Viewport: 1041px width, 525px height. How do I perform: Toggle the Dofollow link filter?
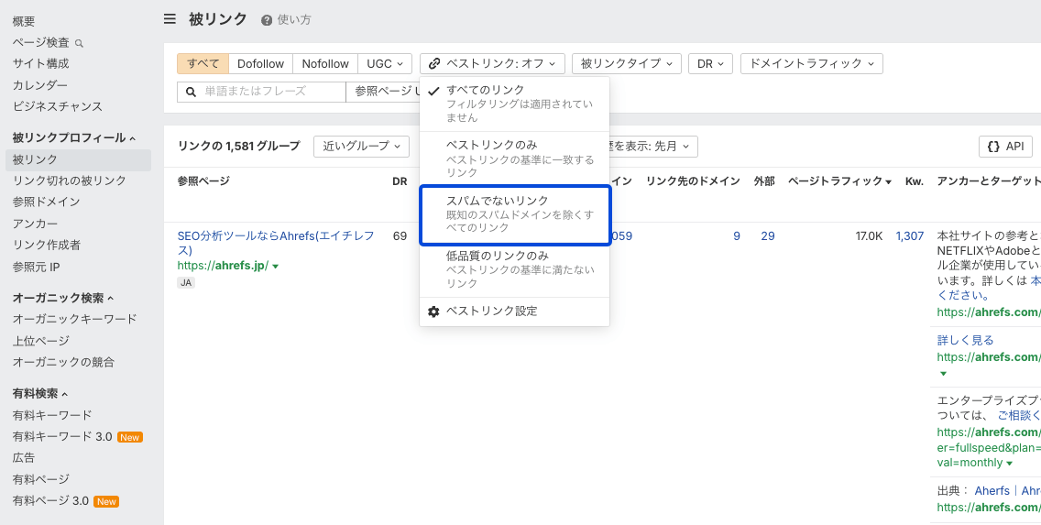pos(260,64)
